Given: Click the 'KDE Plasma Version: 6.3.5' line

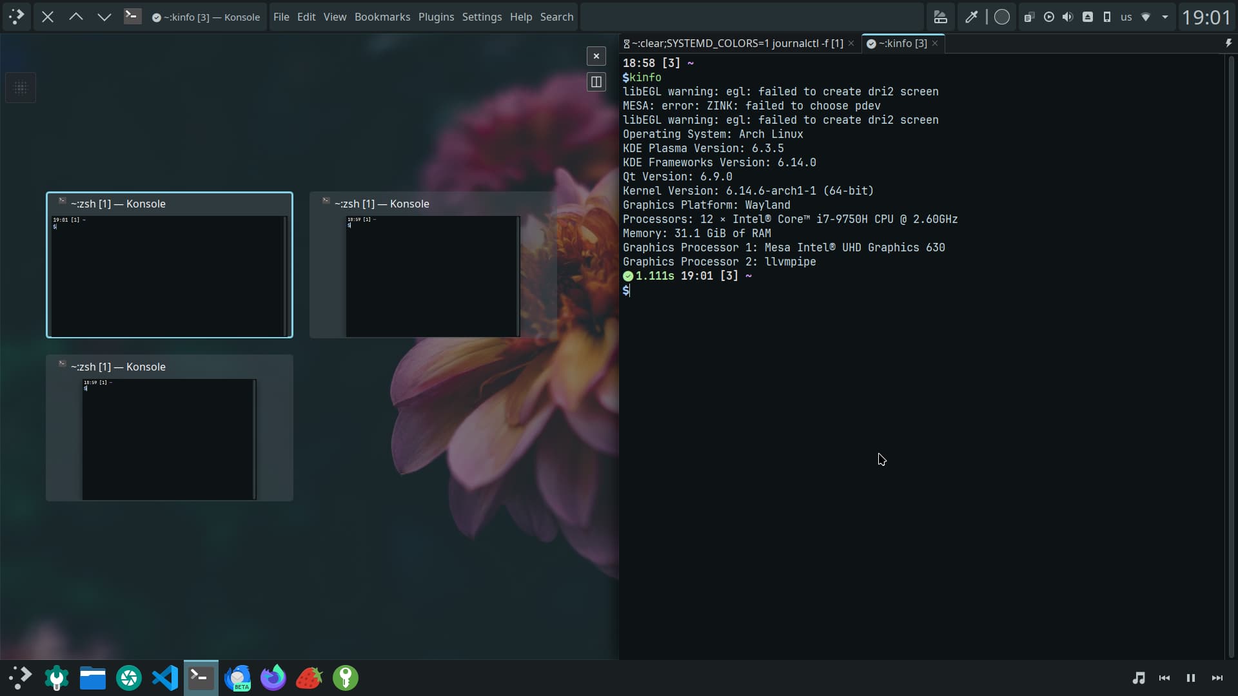Looking at the screenshot, I should point(703,148).
